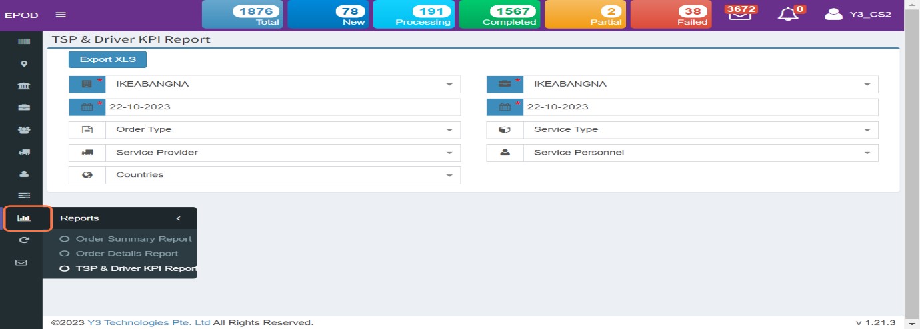Open the left IKEABANGNA dropdown
Screen dimensions: 920x329
click(283, 84)
